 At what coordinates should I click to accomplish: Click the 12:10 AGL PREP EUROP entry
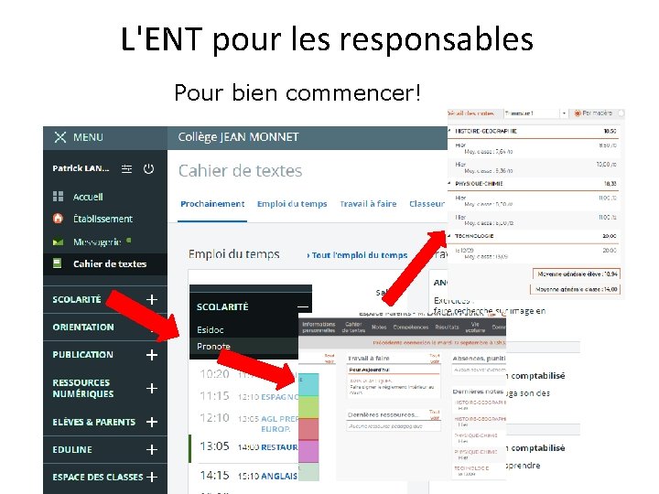(249, 423)
